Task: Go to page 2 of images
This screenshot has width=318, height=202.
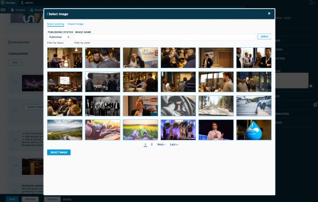Action: pyautogui.click(x=151, y=145)
